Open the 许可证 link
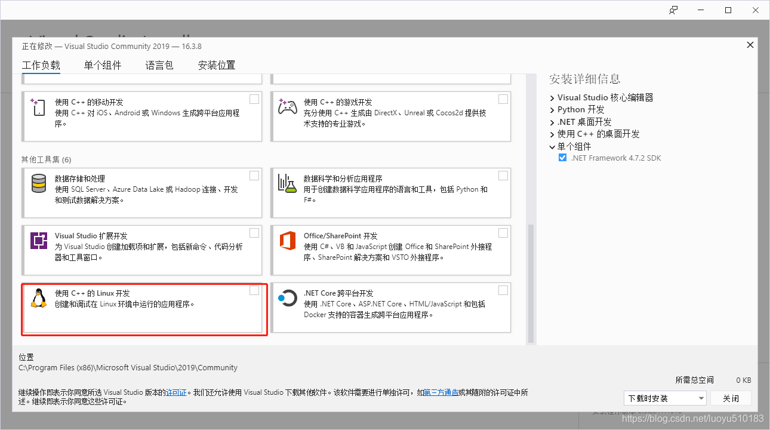This screenshot has height=430, width=770. [x=176, y=392]
